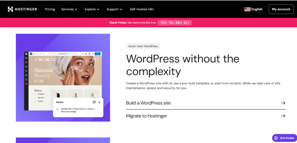The height and width of the screenshot is (143, 297).
Task: Click the Black Friday countdown timer
Action: (174, 22)
